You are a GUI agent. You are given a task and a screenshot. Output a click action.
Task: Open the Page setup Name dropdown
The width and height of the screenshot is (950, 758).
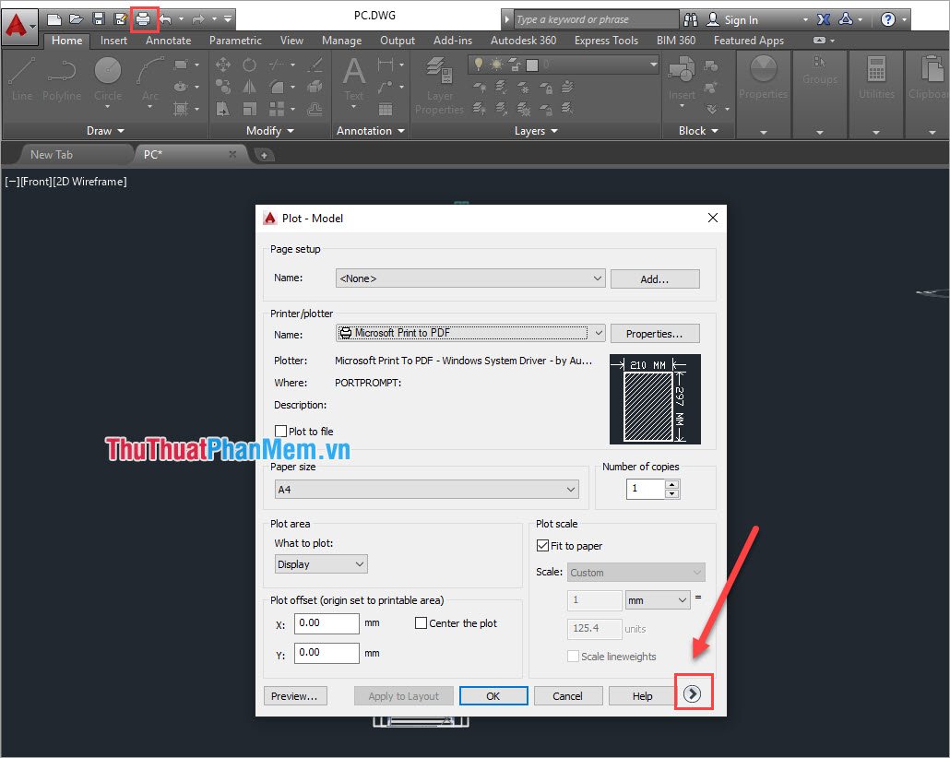[x=470, y=278]
